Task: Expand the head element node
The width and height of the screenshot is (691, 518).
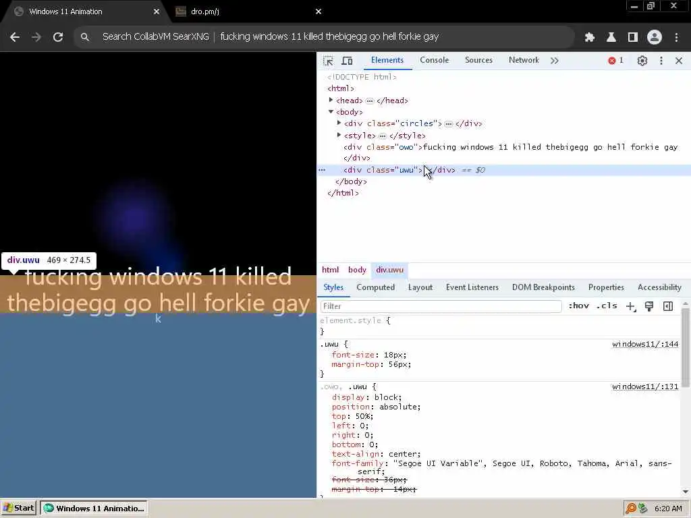Action: [331, 100]
